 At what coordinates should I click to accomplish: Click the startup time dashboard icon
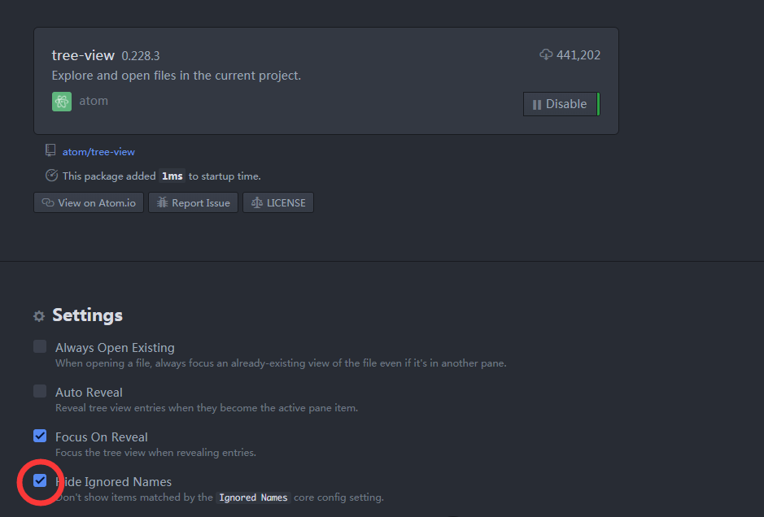(51, 176)
